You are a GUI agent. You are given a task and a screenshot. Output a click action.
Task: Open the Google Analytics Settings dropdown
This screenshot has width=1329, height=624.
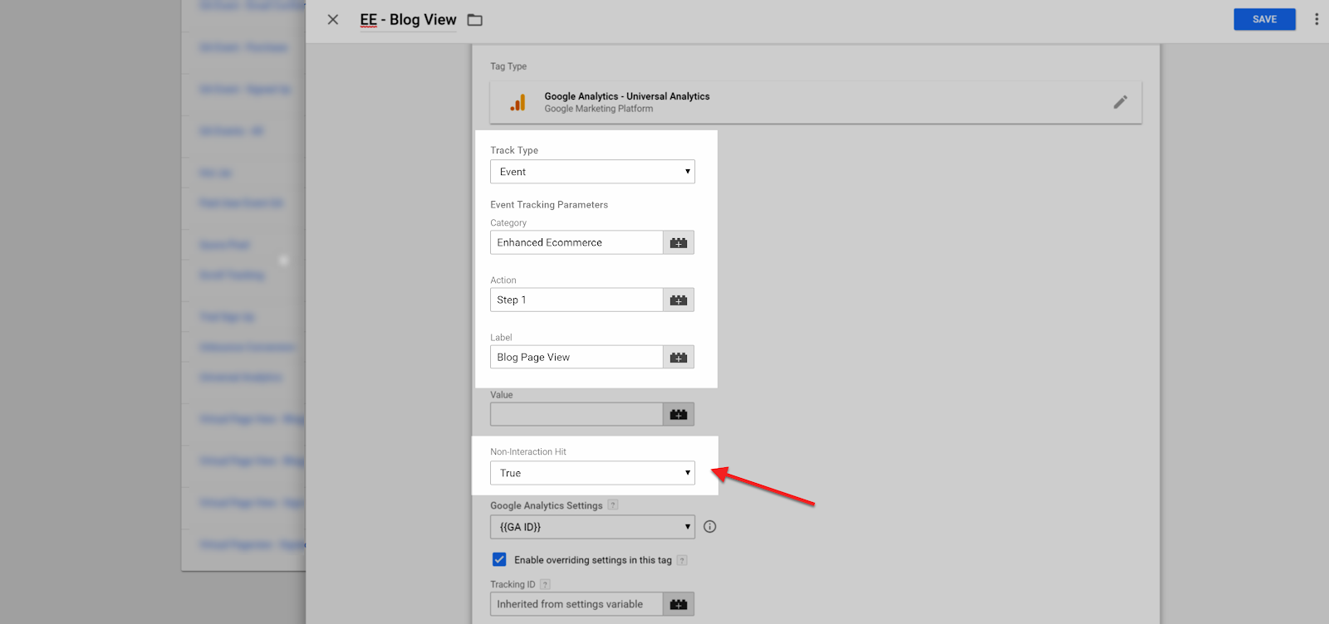coord(592,527)
